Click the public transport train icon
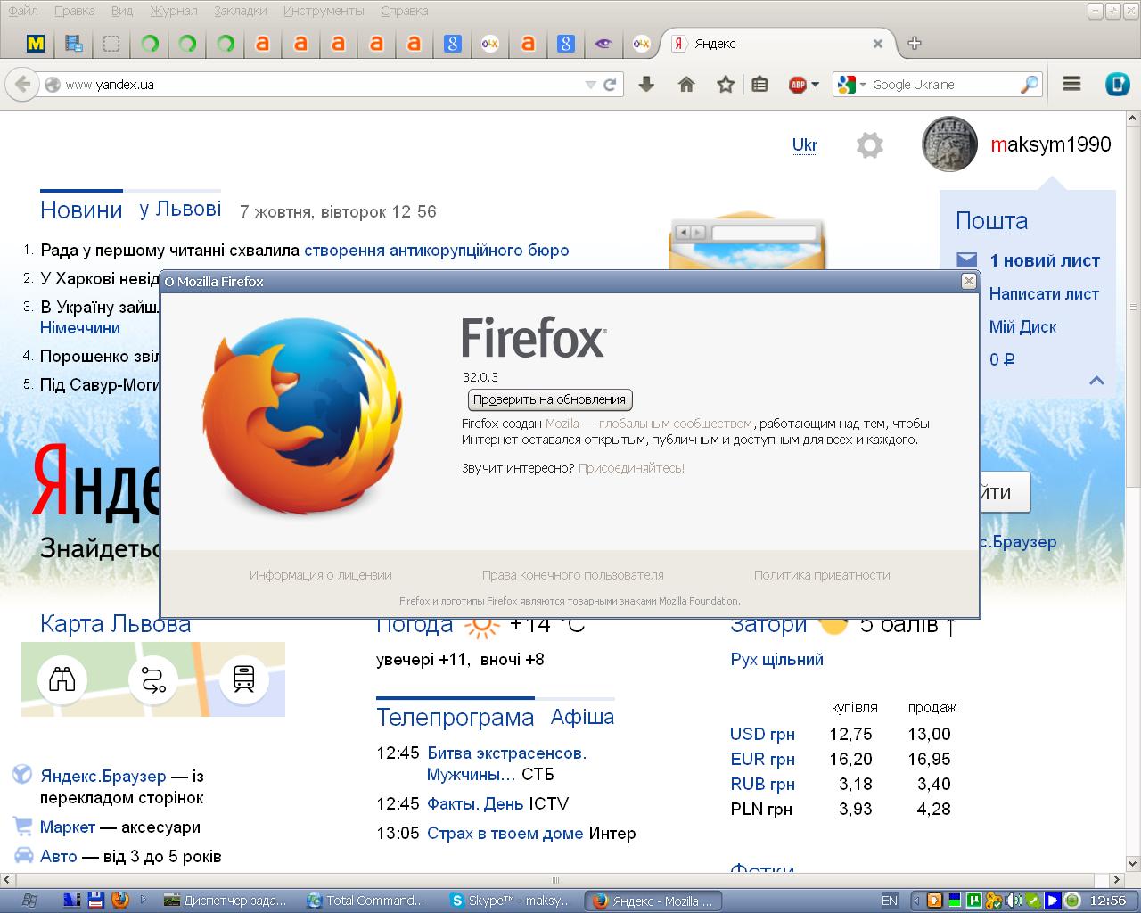Viewport: 1141px width, 913px height. click(x=243, y=679)
